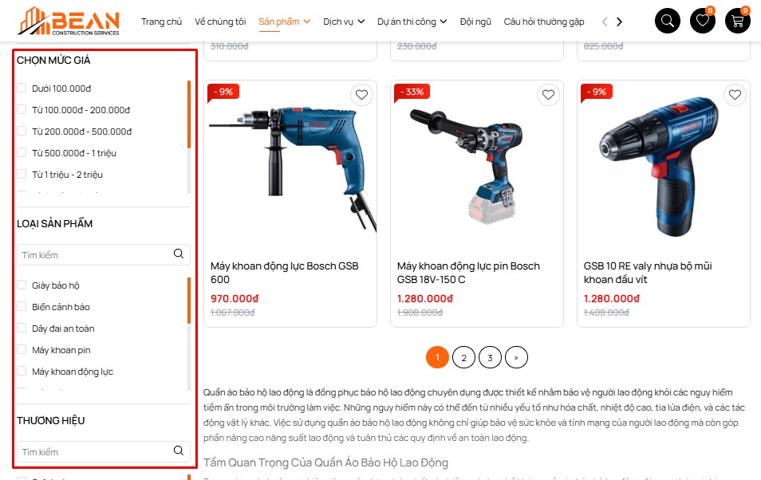
Task: Go to pagination page 2
Action: tap(463, 358)
